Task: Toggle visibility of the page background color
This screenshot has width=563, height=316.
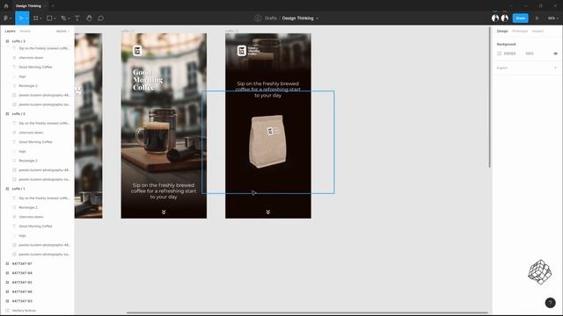Action: click(x=555, y=54)
